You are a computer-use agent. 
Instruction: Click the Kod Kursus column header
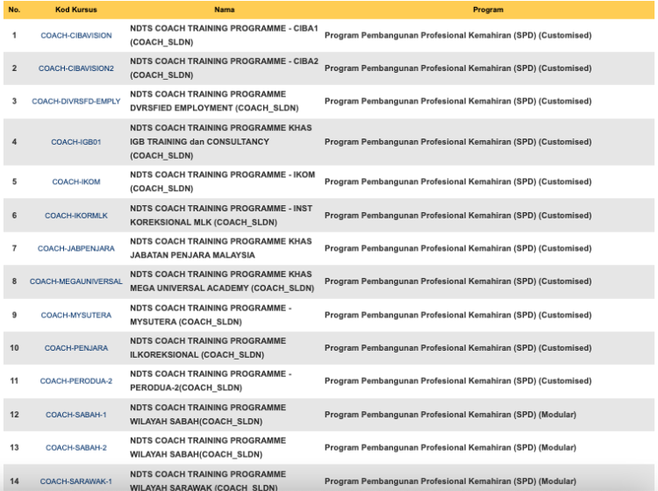tap(76, 10)
